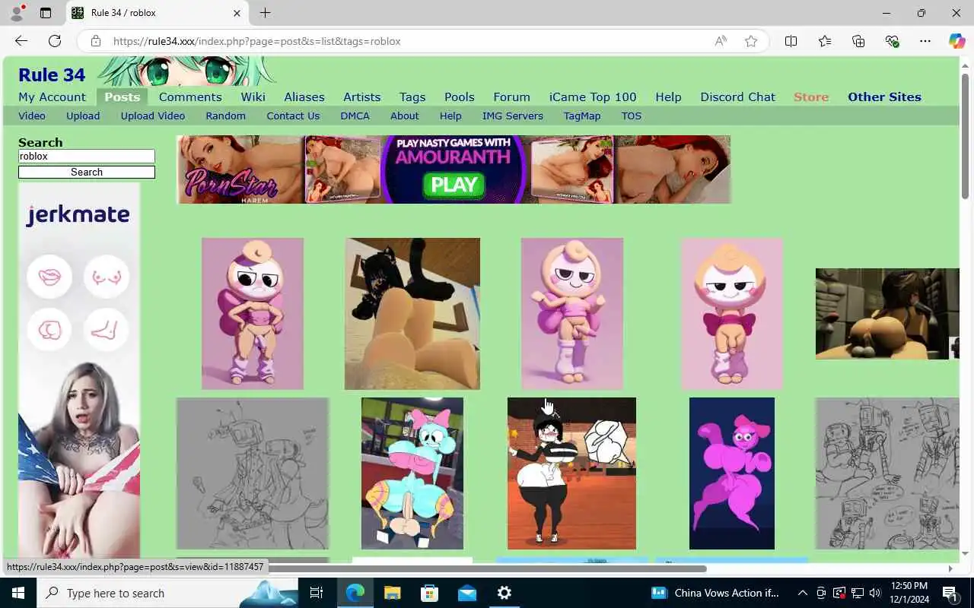
Task: Open the Pools menu item
Action: (x=460, y=97)
